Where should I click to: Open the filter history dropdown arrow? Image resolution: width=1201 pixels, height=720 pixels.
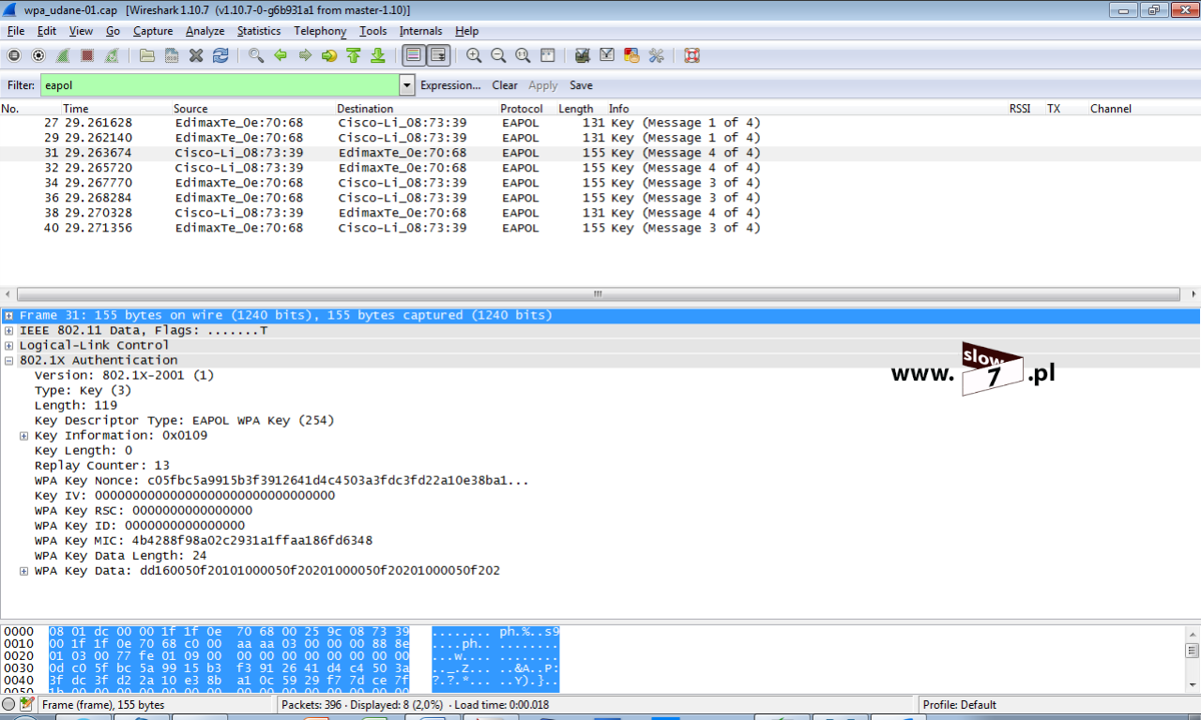(x=407, y=85)
